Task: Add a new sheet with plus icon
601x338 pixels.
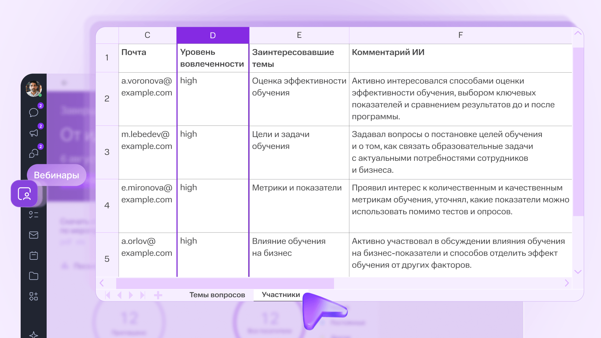Action: (x=158, y=295)
